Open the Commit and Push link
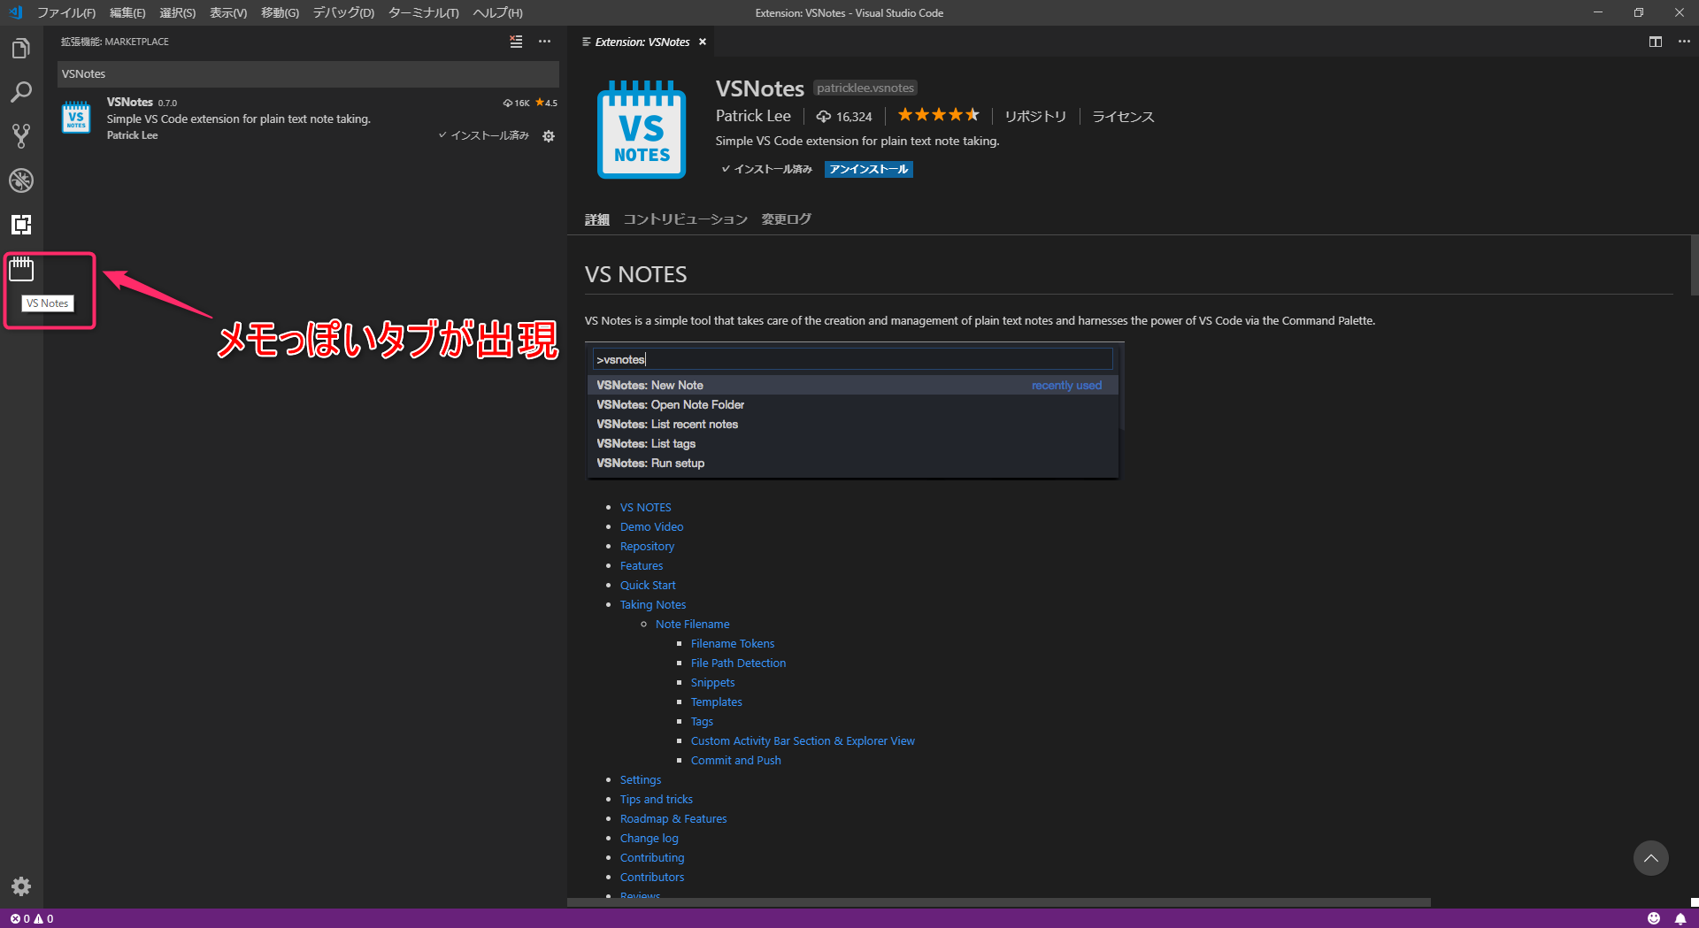Screen dimensions: 1699x928 (x=736, y=761)
